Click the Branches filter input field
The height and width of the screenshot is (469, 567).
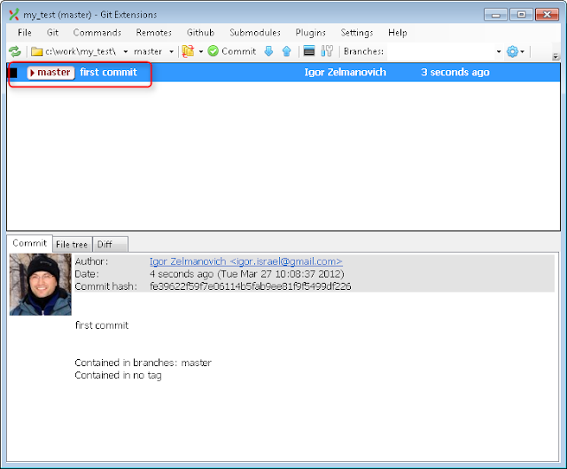(x=440, y=51)
